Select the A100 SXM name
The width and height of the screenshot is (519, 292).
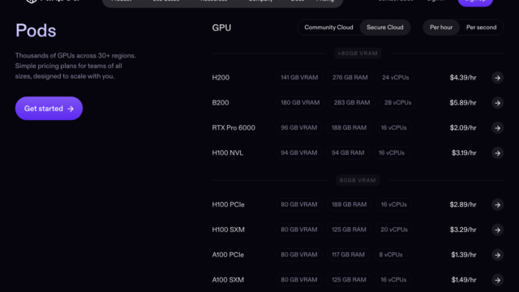tap(228, 280)
